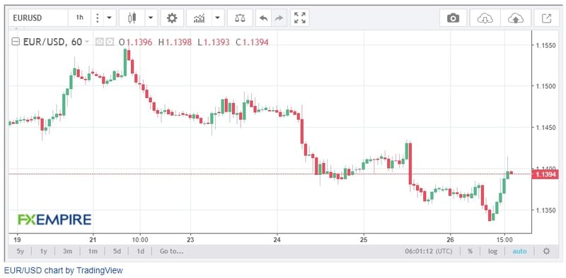Click the date label 24 on time axis
The height and width of the screenshot is (278, 566).
277,239
